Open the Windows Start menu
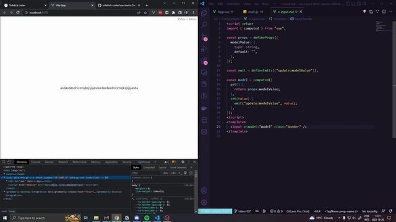 [x=5, y=218]
